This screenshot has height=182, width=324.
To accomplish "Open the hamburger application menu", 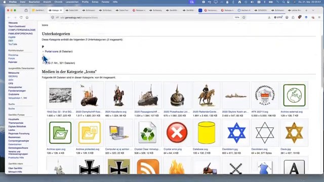I will click(x=319, y=18).
